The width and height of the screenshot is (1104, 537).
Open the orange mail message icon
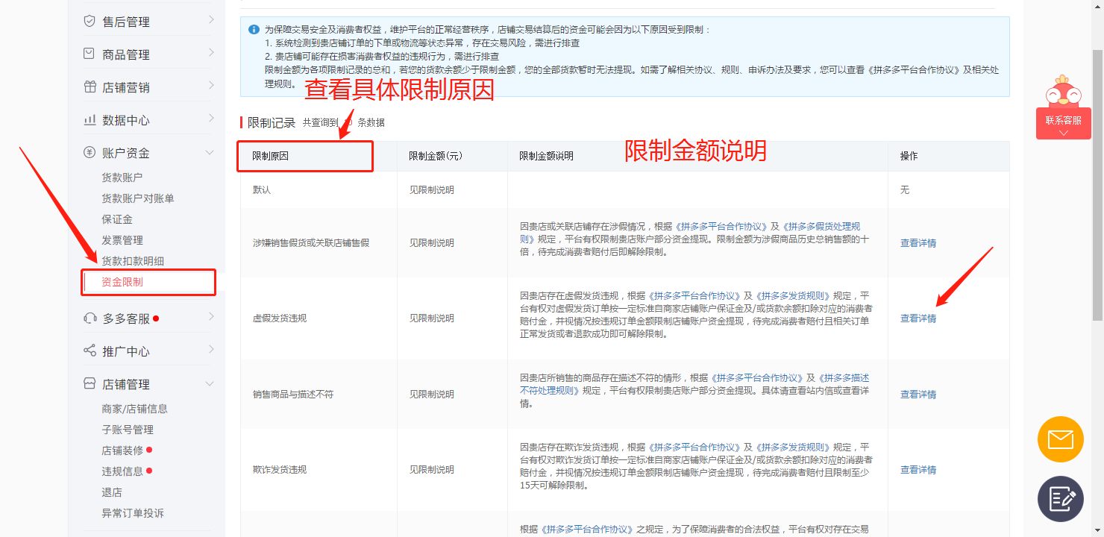pyautogui.click(x=1060, y=439)
